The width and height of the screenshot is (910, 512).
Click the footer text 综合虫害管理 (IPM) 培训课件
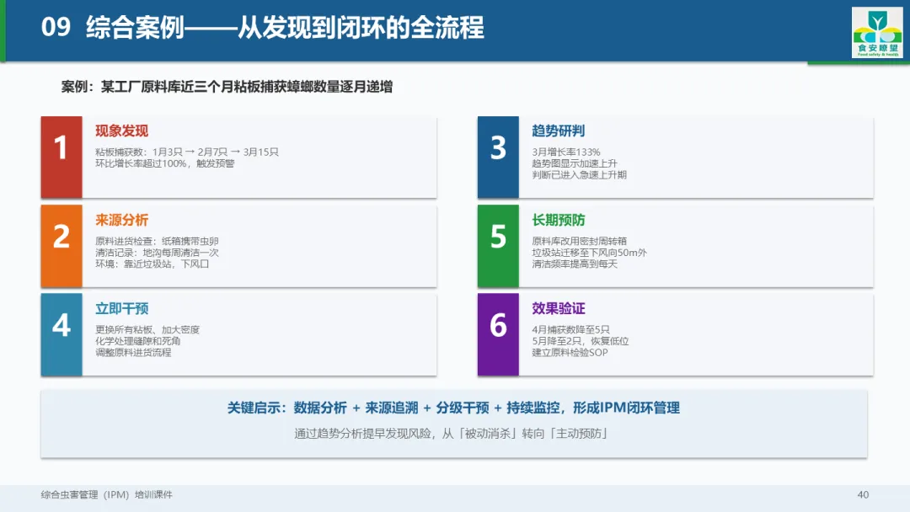tap(106, 494)
